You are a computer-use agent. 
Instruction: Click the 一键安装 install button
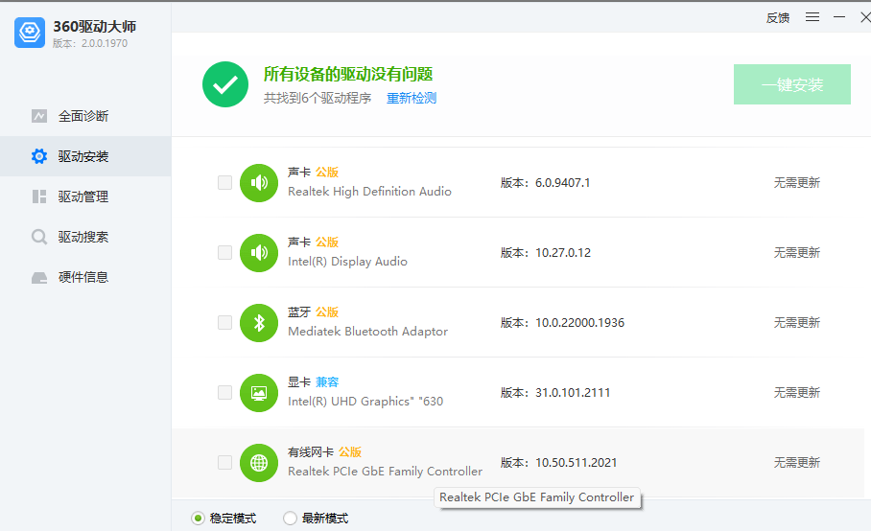click(x=792, y=84)
